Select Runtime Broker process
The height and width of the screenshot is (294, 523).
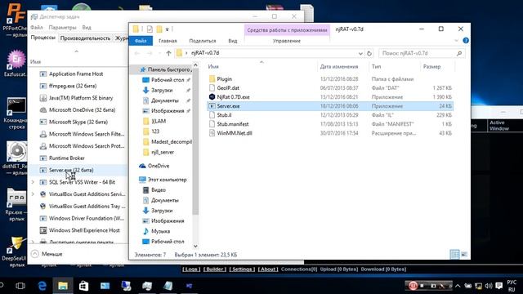pos(67,158)
